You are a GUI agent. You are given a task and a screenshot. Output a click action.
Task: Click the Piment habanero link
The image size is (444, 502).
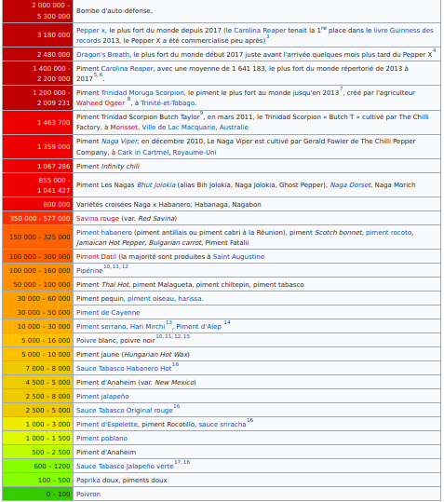coord(104,233)
